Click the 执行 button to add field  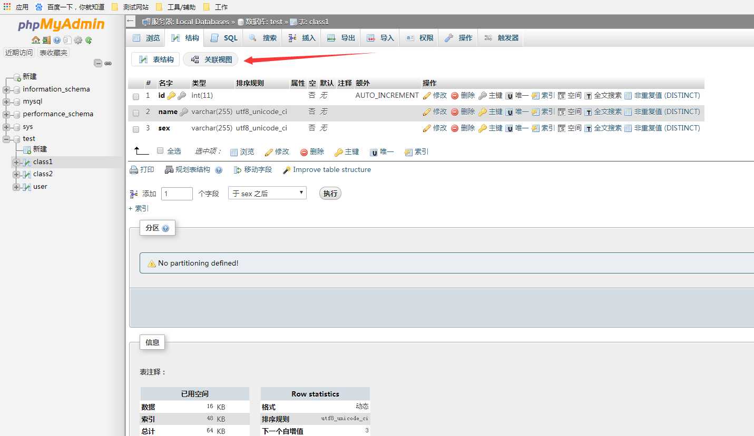pyautogui.click(x=330, y=194)
